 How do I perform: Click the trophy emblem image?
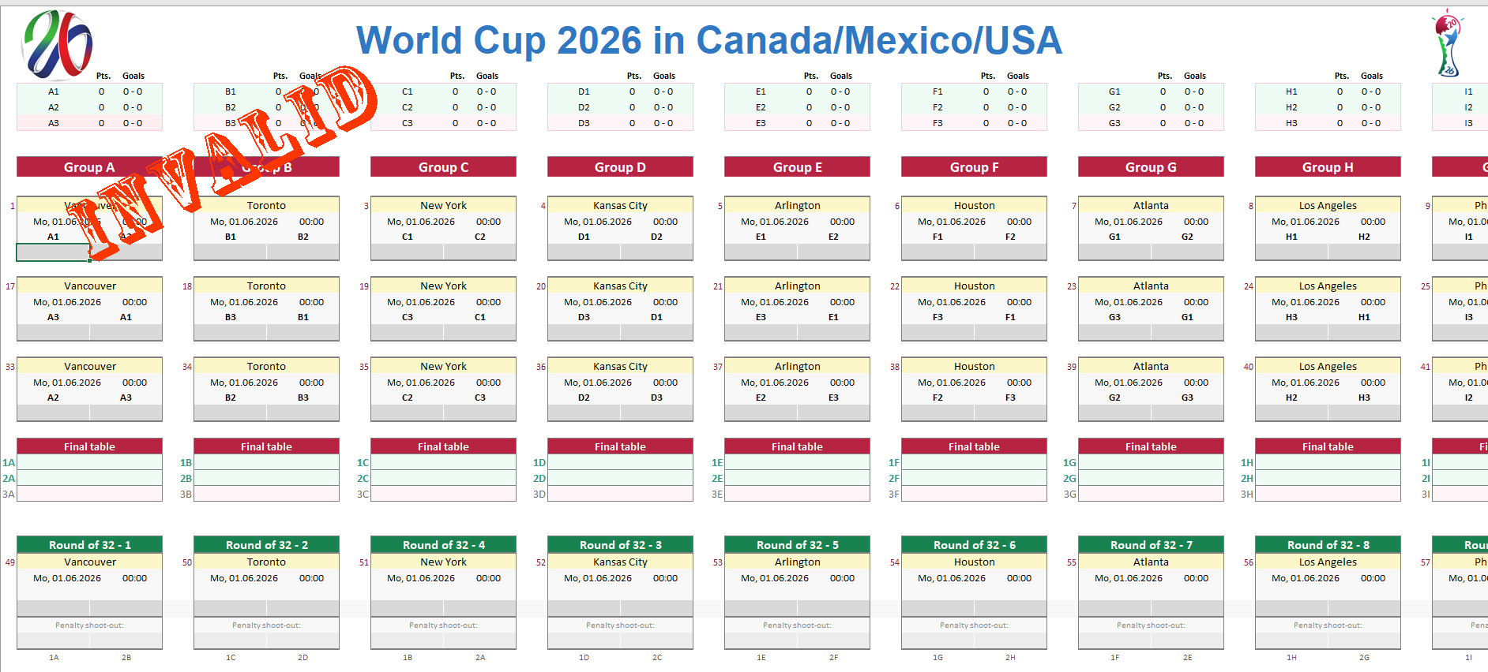point(1449,43)
